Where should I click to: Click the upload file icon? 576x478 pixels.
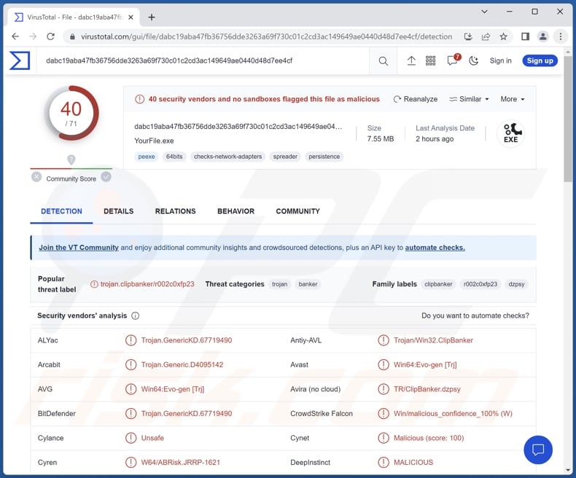411,61
